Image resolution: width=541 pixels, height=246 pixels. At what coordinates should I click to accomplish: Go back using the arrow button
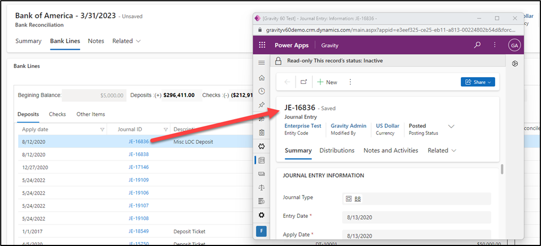coord(287,82)
